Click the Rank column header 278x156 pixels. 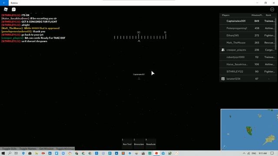click(268, 15)
